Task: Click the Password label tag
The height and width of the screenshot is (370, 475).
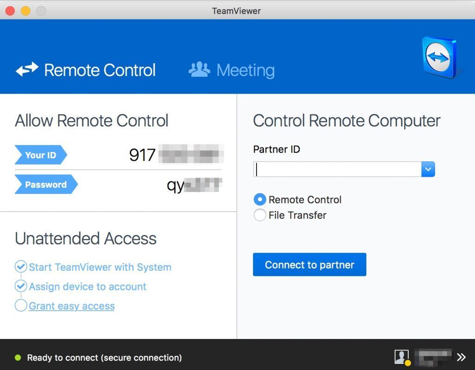Action: click(x=46, y=185)
